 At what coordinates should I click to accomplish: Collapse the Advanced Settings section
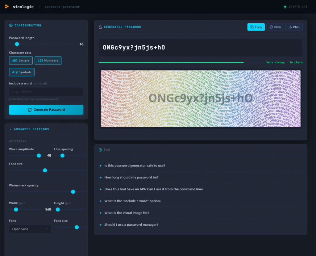(x=29, y=129)
